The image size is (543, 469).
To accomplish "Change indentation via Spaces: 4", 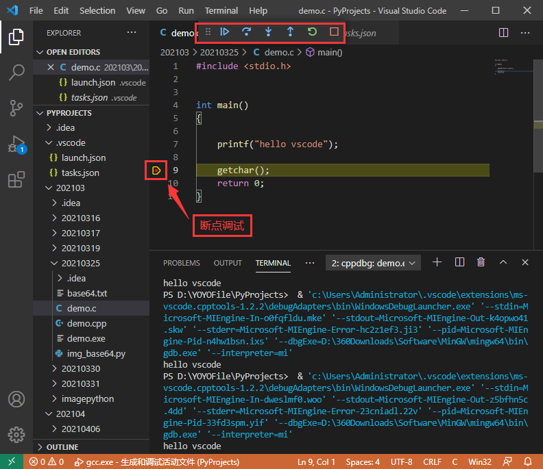I will (x=363, y=461).
